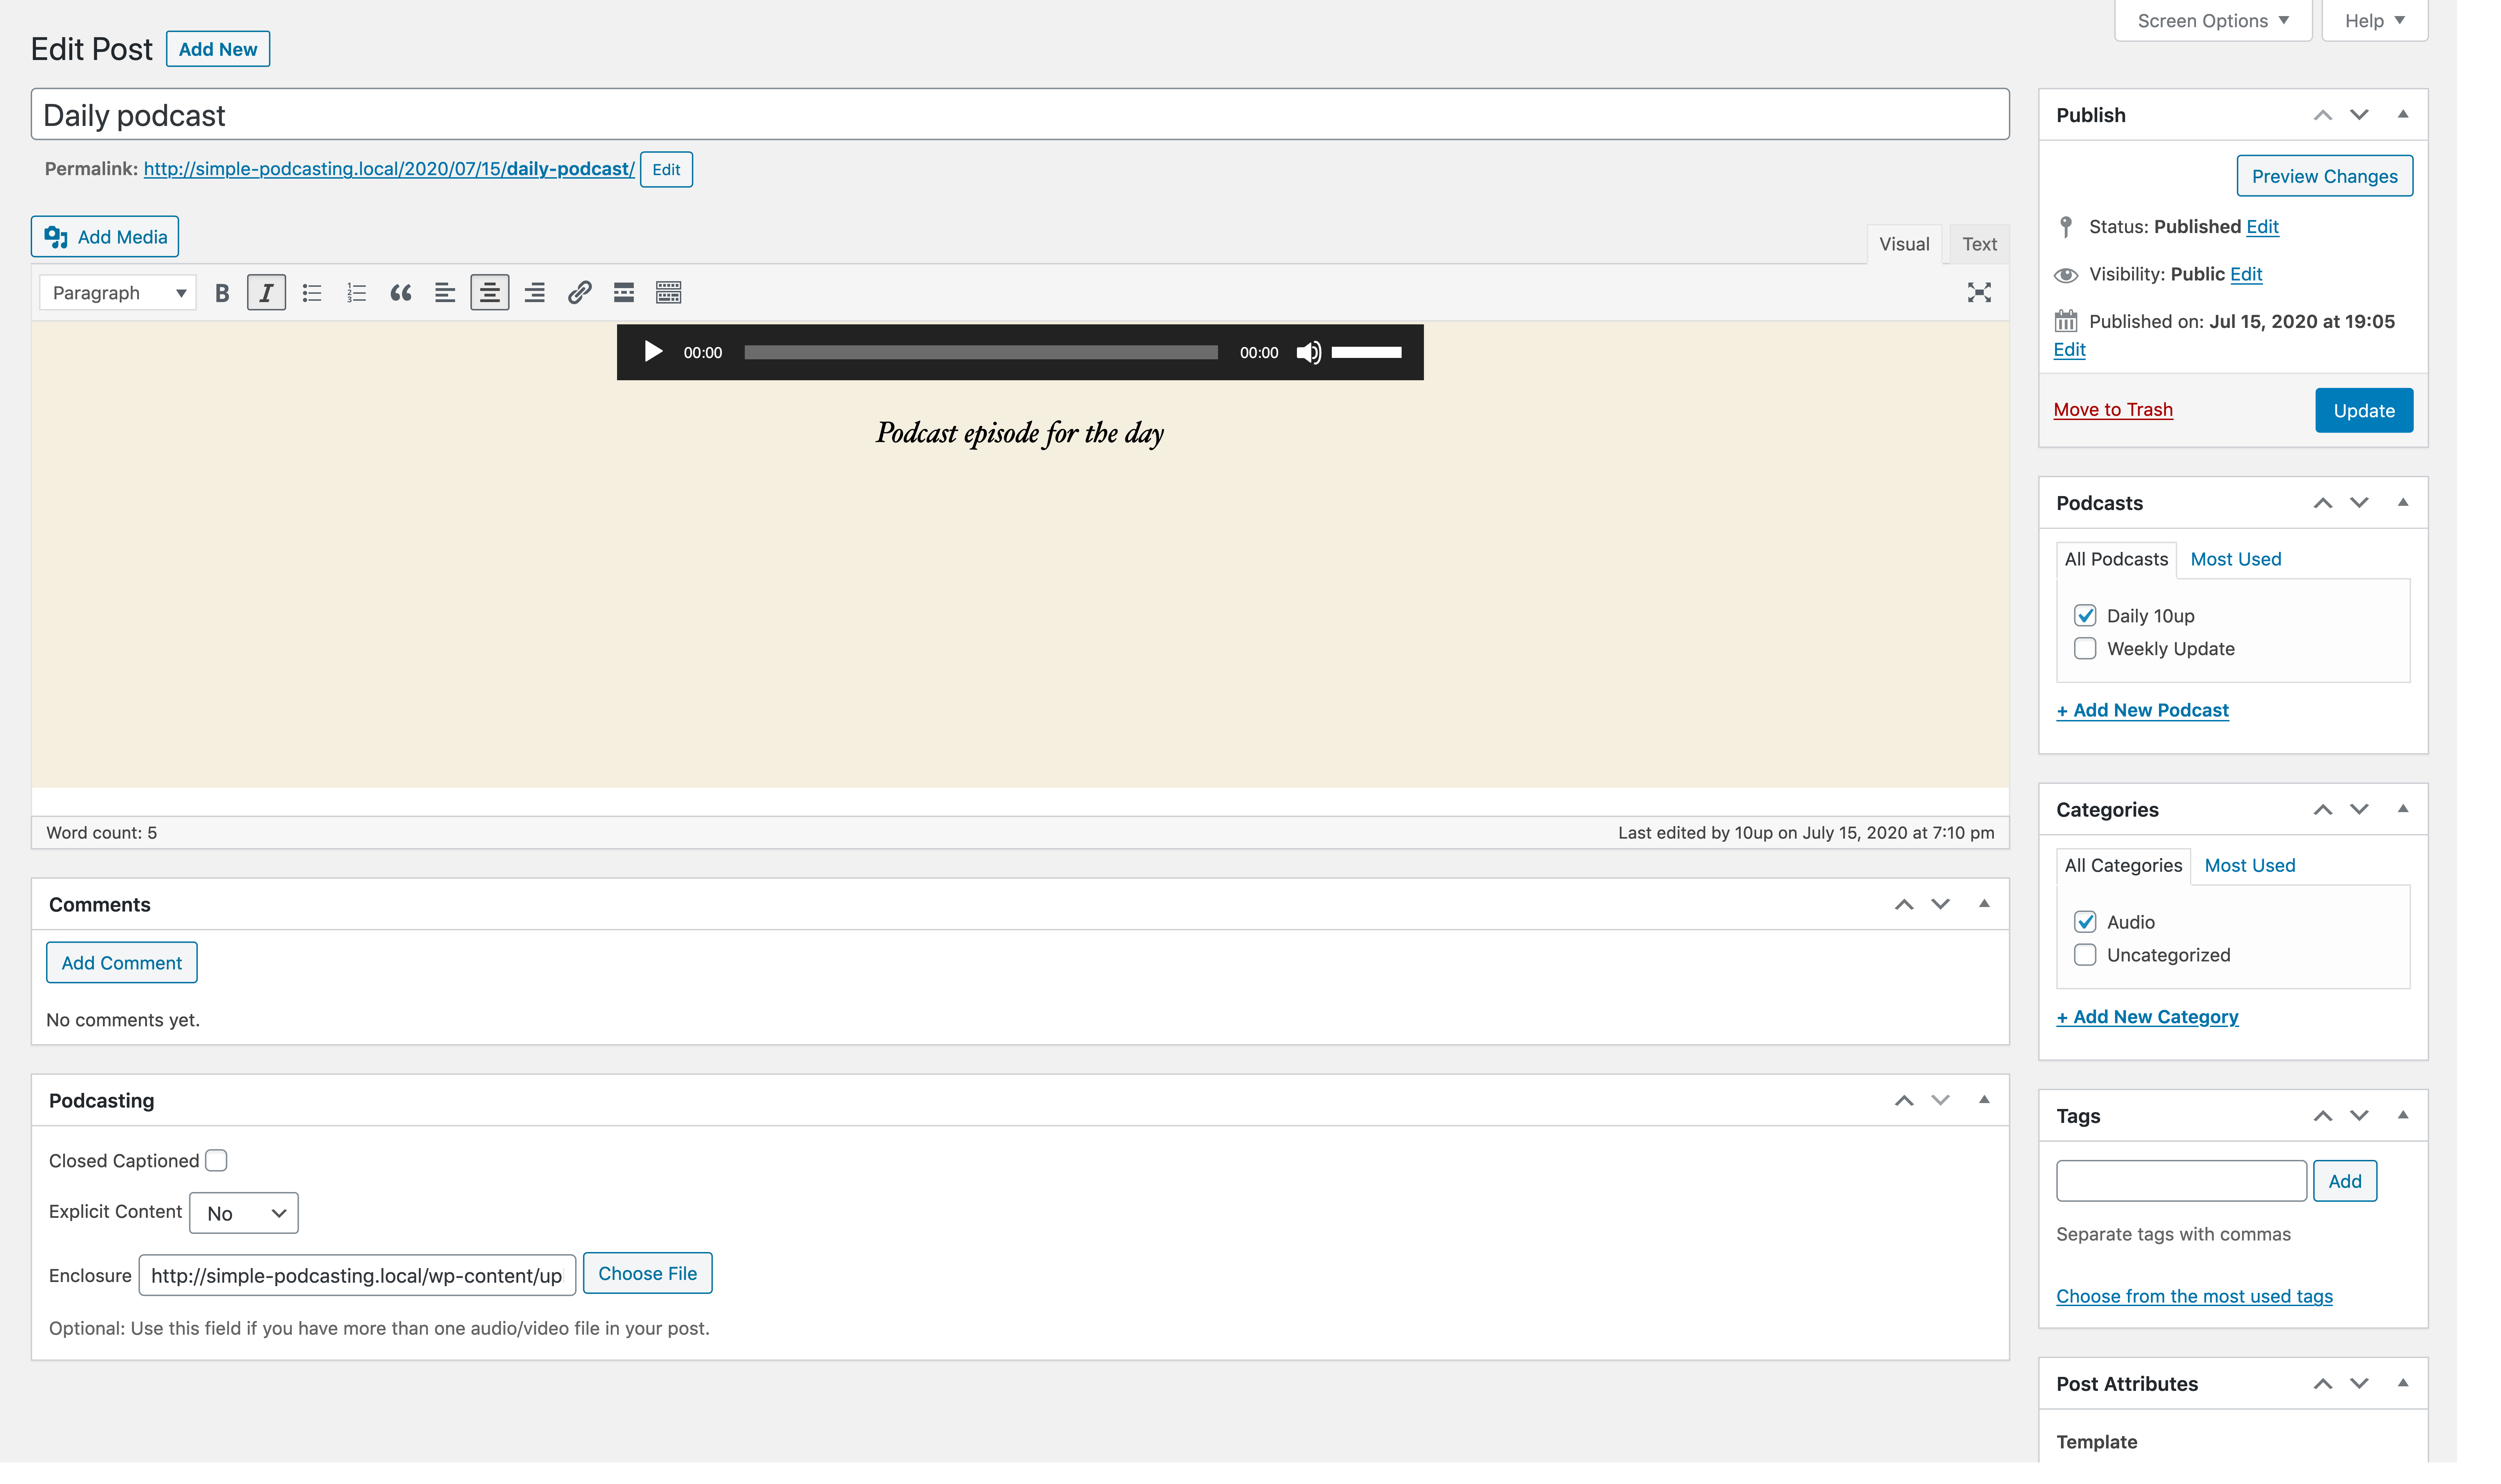Viewport: 2501px width, 1484px height.
Task: Click the Update button
Action: click(2363, 410)
